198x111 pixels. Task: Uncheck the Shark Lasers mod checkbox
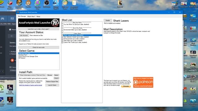[x=62, y=35]
